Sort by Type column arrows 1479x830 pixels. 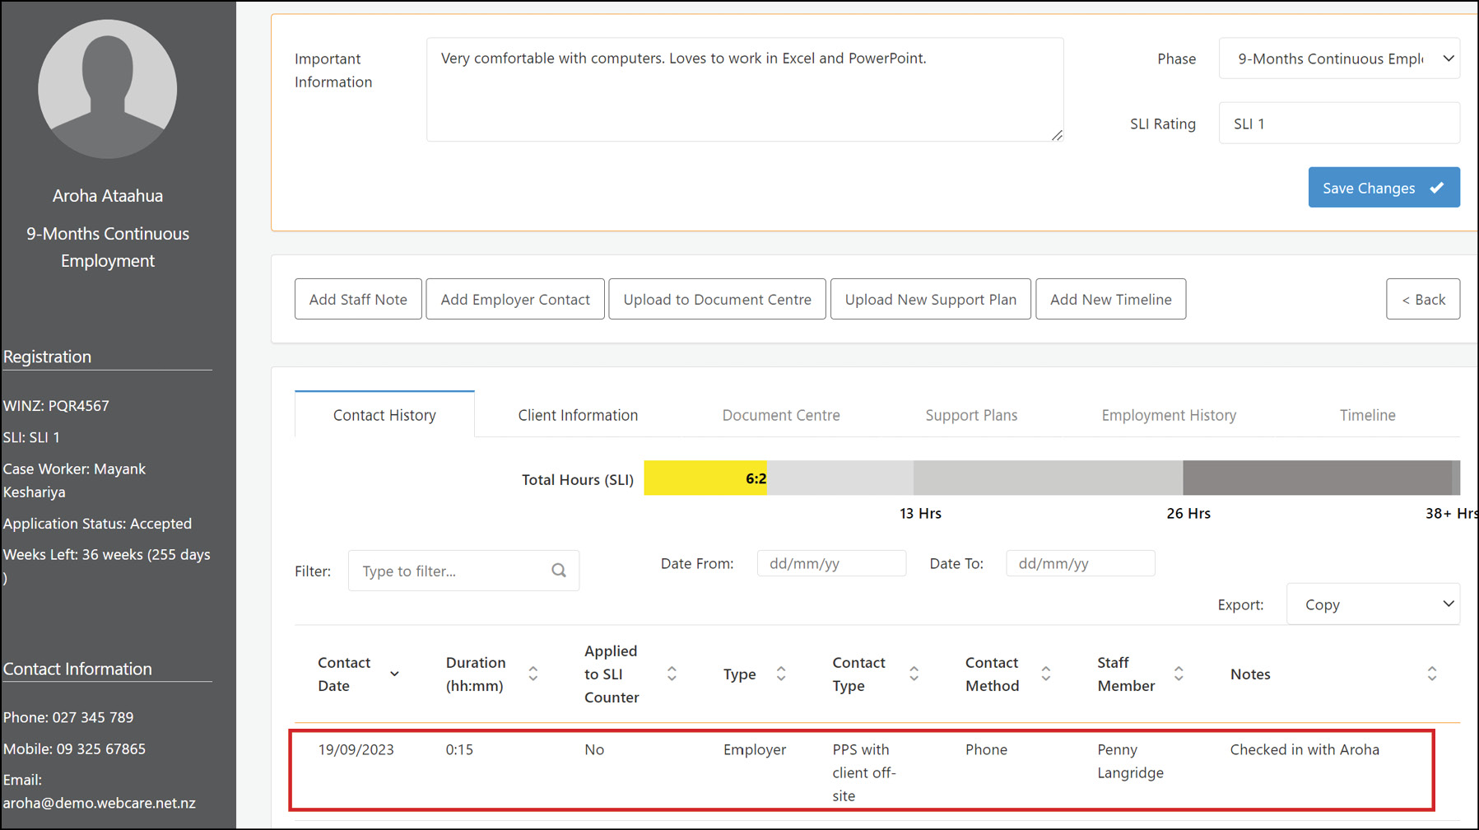coord(781,674)
